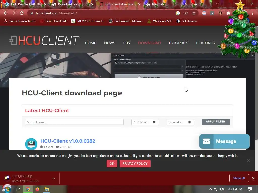Viewport: 258px width, 193px height.
Task: Open the browser profile avatar
Action: 220,13
